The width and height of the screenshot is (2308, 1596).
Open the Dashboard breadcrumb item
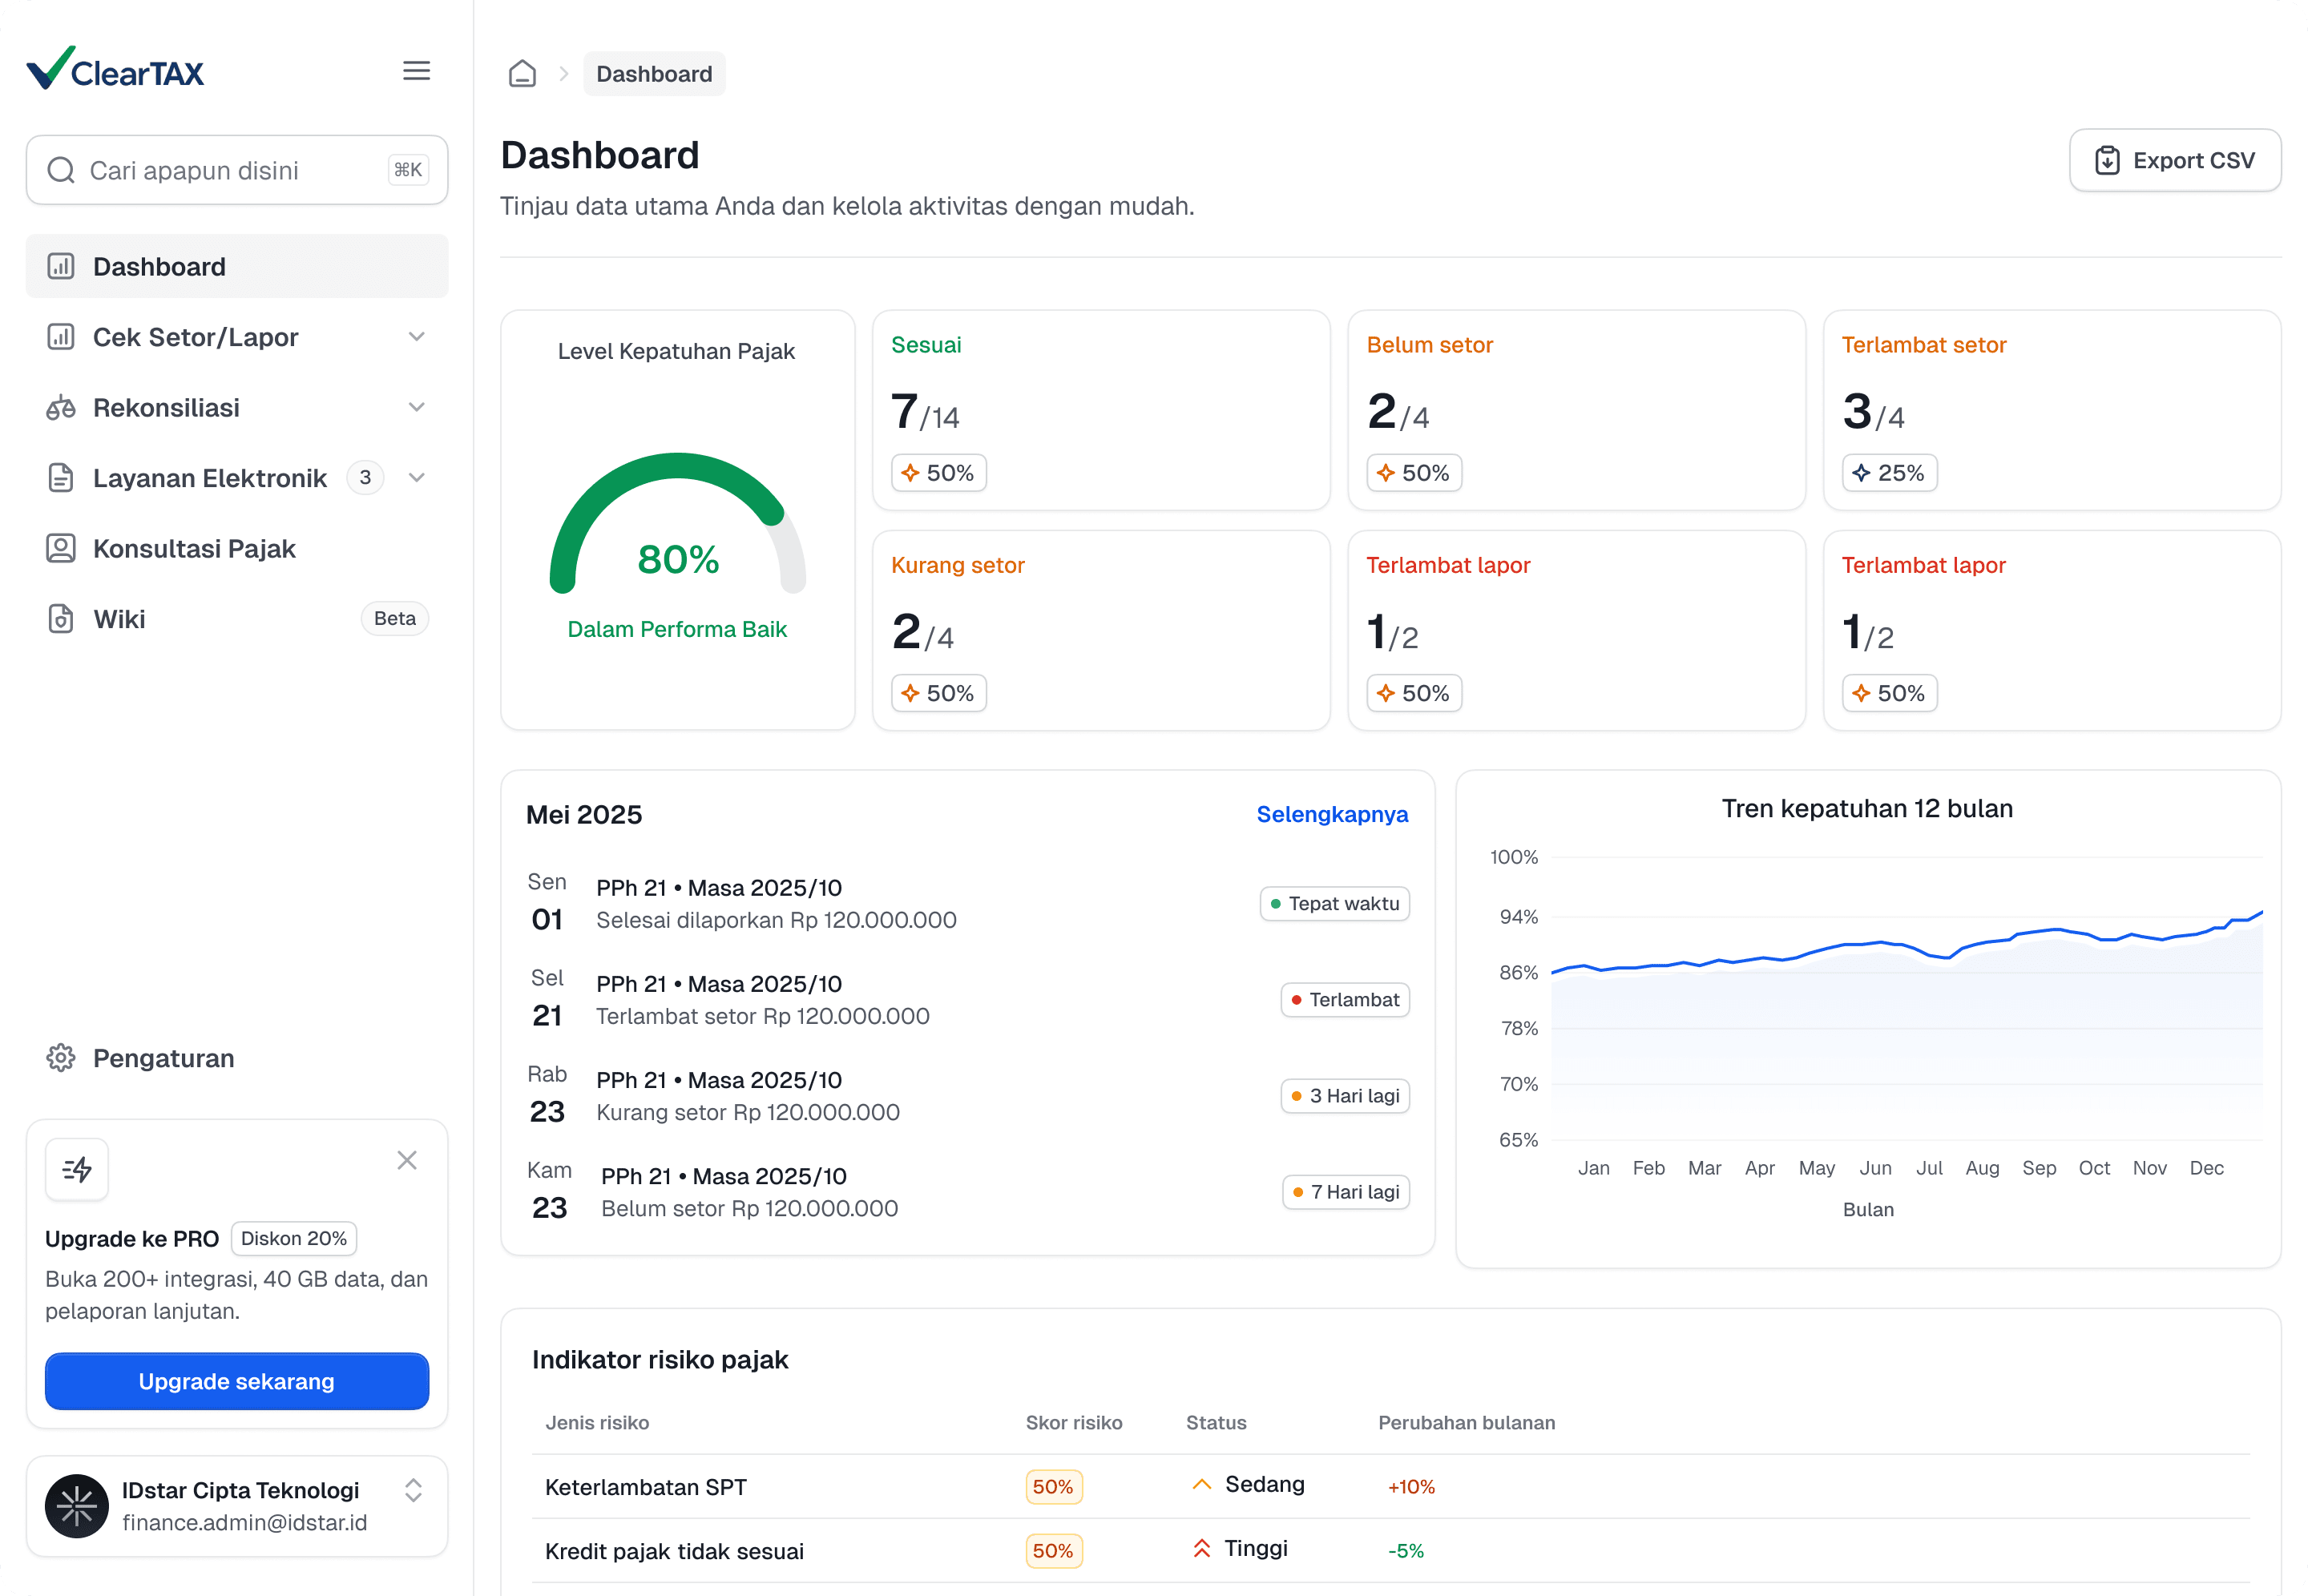click(x=654, y=74)
